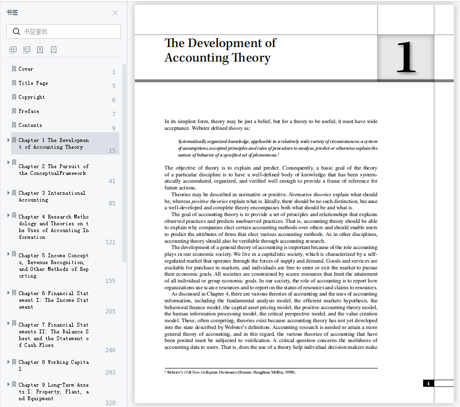460x407 pixels.
Task: Add a new bookmark icon
Action: [40, 50]
